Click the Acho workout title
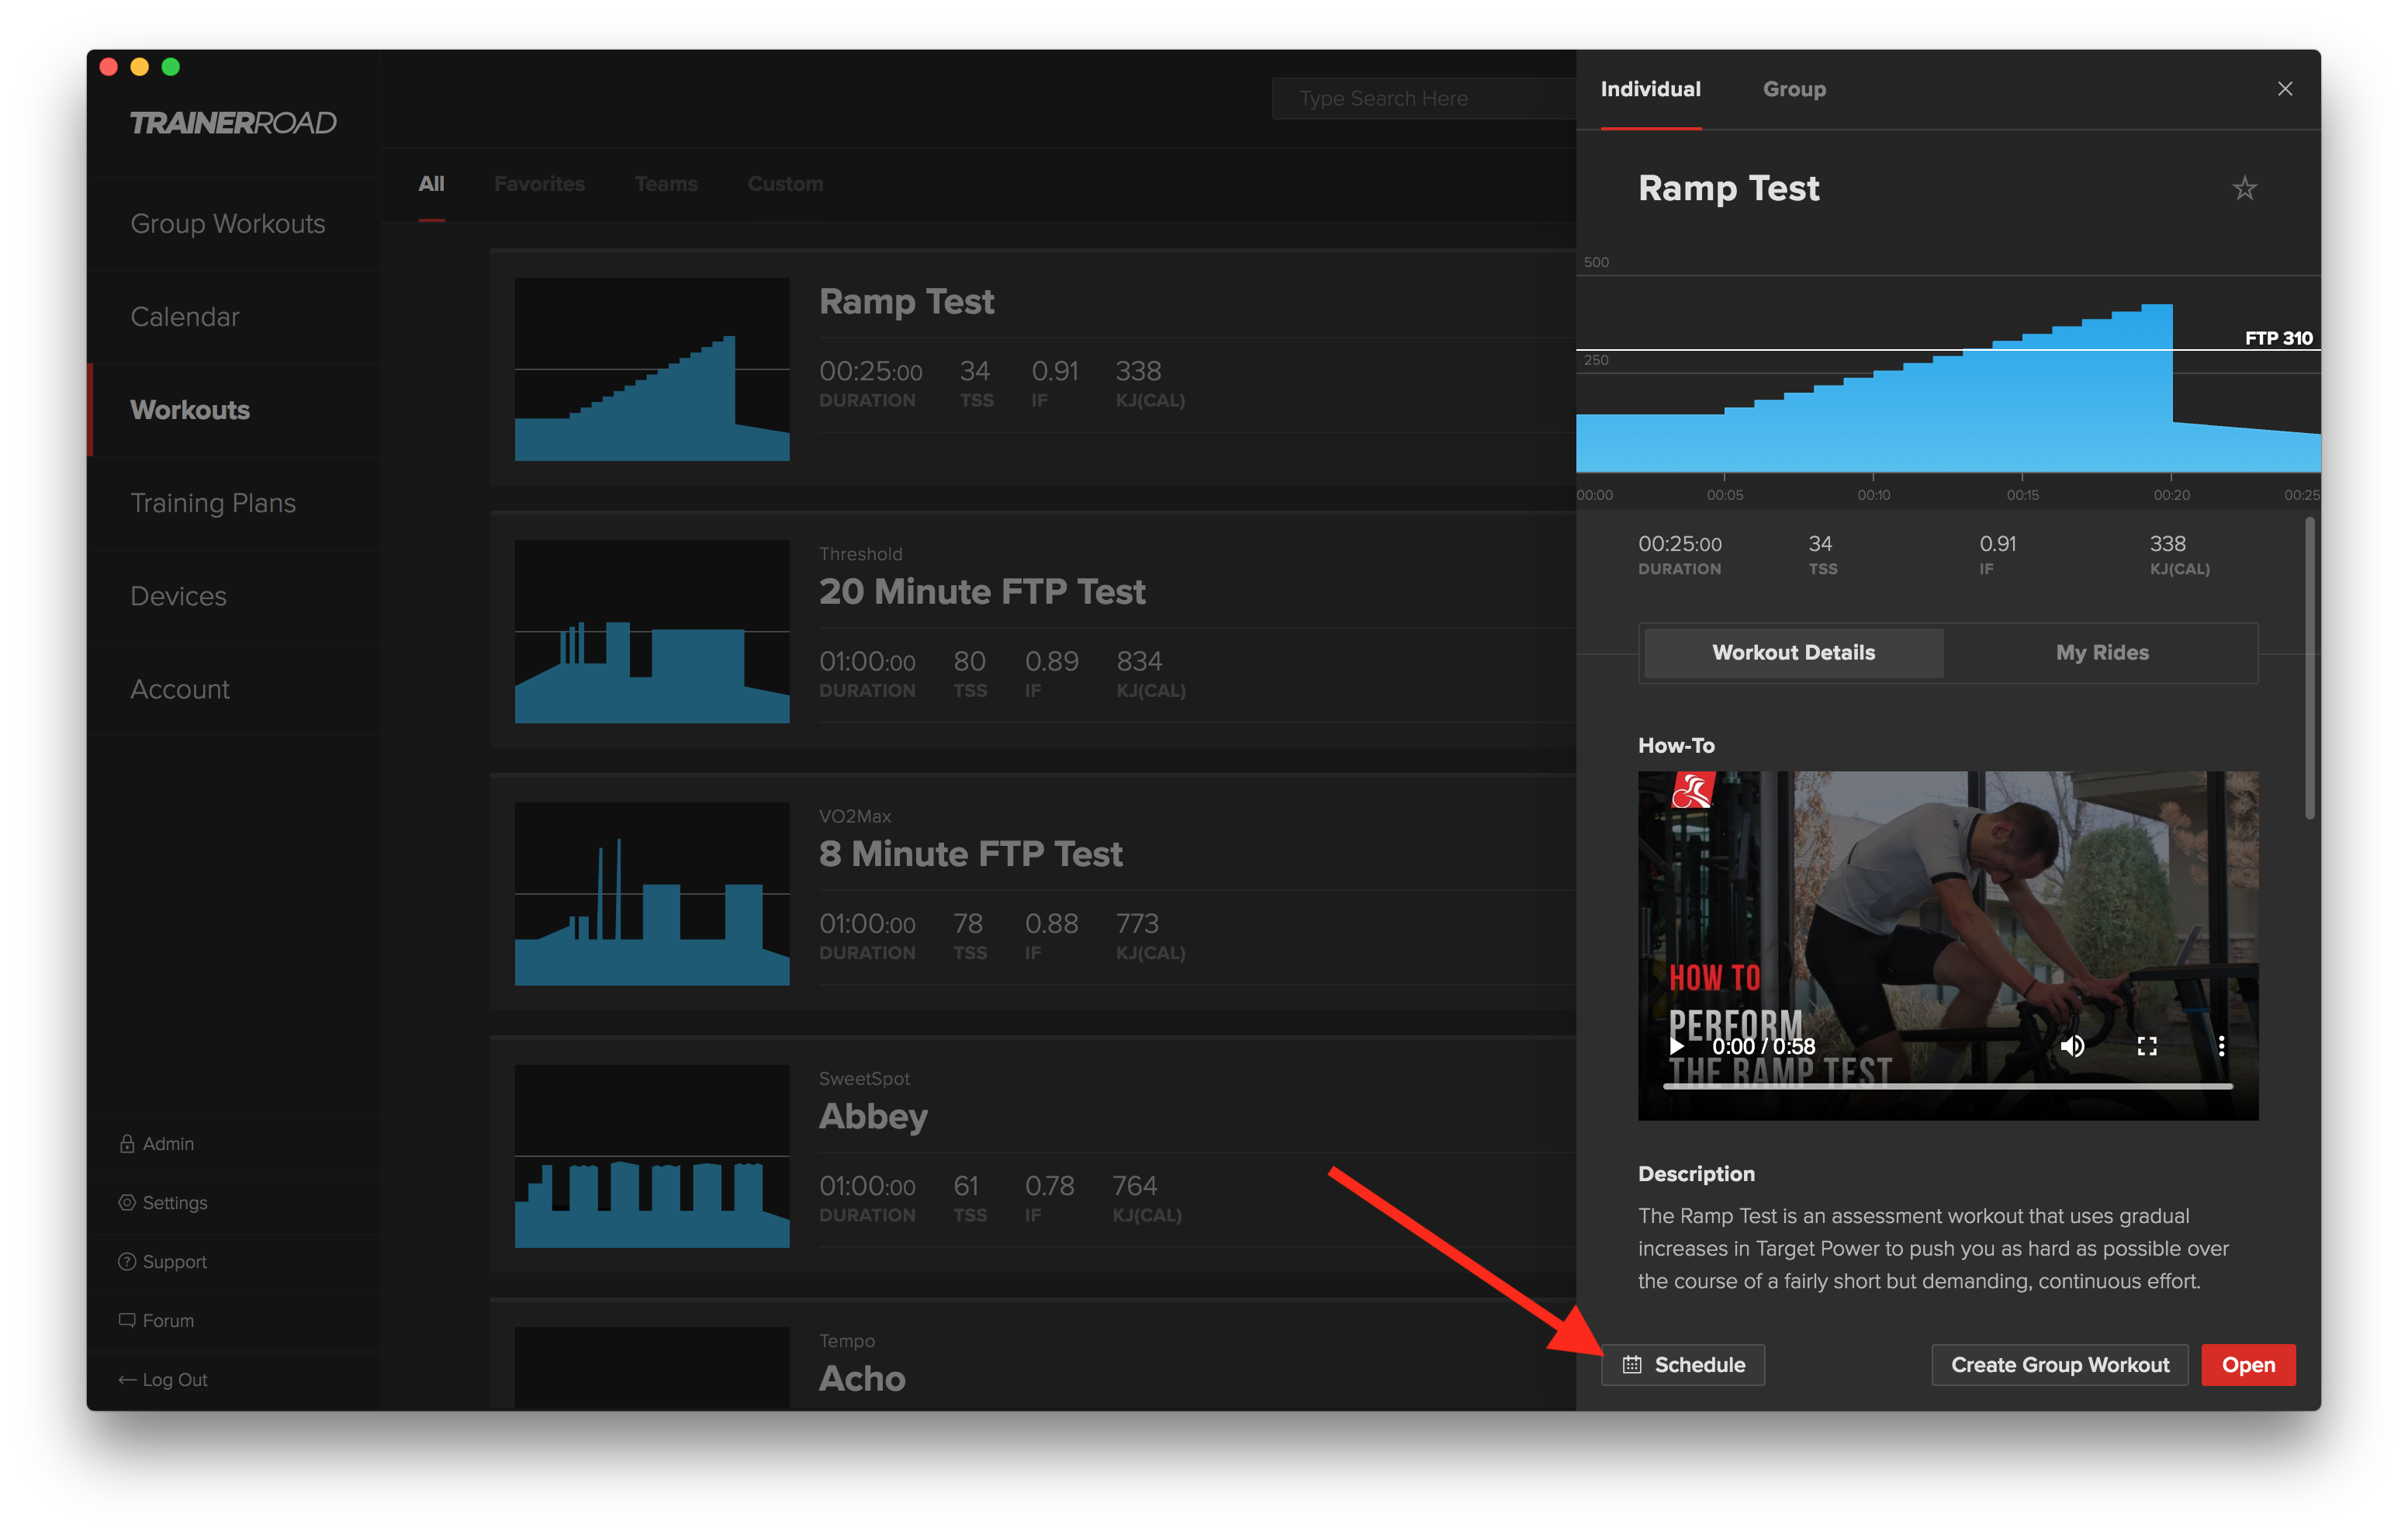The image size is (2408, 1535). (x=862, y=1379)
